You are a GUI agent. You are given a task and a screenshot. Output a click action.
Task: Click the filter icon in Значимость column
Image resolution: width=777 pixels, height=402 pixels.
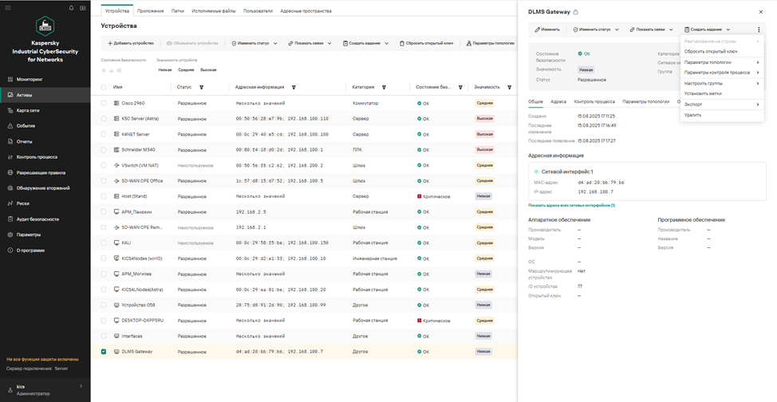tap(510, 87)
